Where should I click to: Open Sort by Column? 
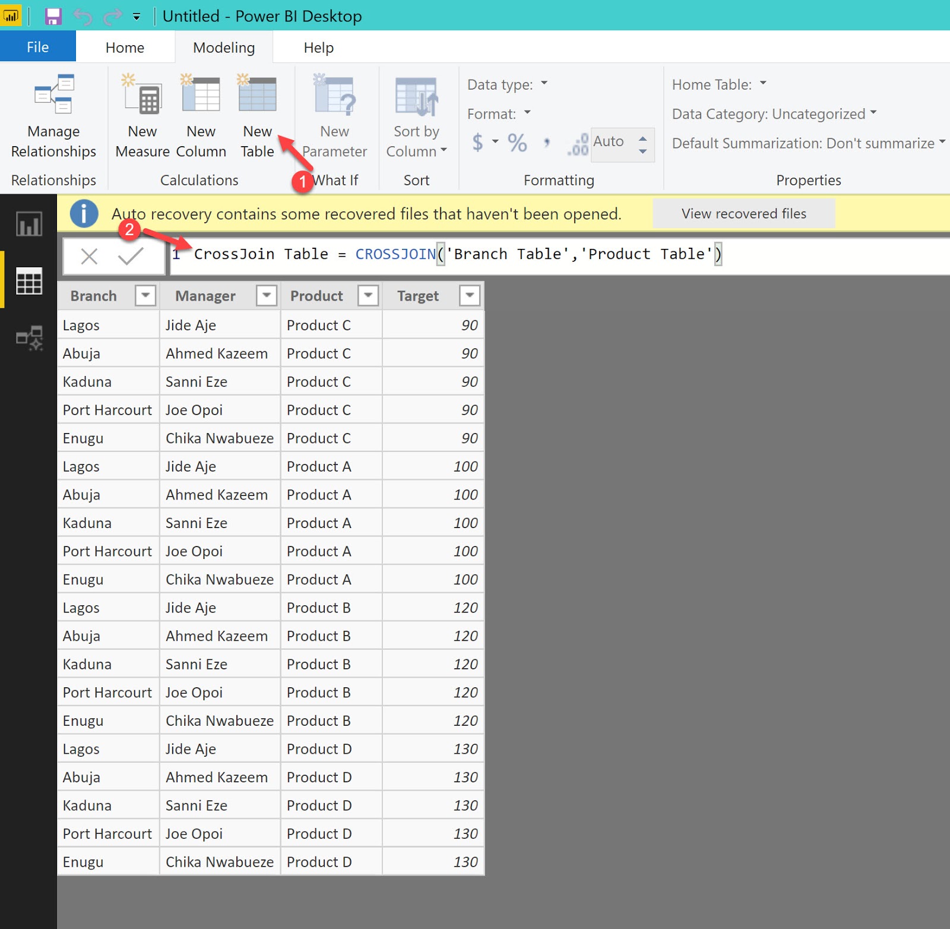click(416, 116)
